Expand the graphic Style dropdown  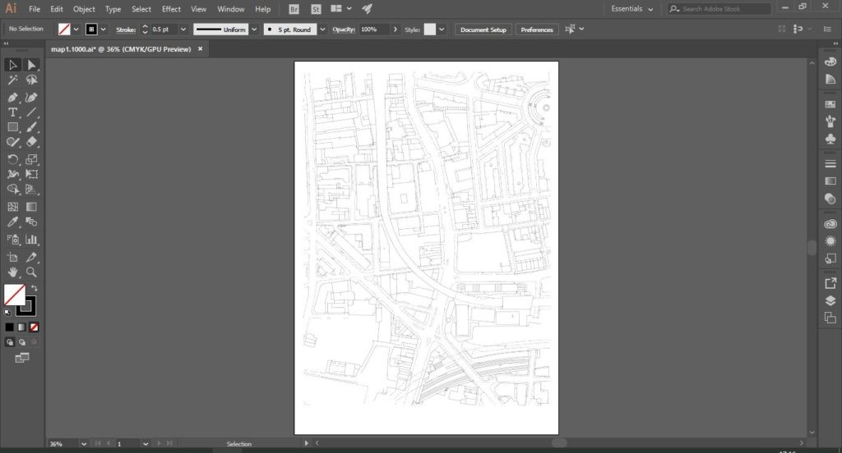click(x=442, y=30)
